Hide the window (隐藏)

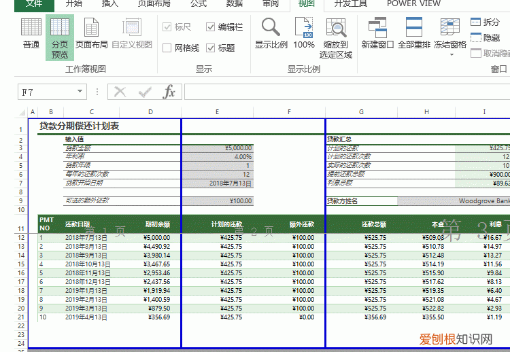pos(485,37)
